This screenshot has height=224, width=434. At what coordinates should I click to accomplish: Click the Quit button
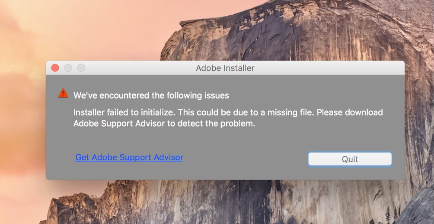(350, 159)
